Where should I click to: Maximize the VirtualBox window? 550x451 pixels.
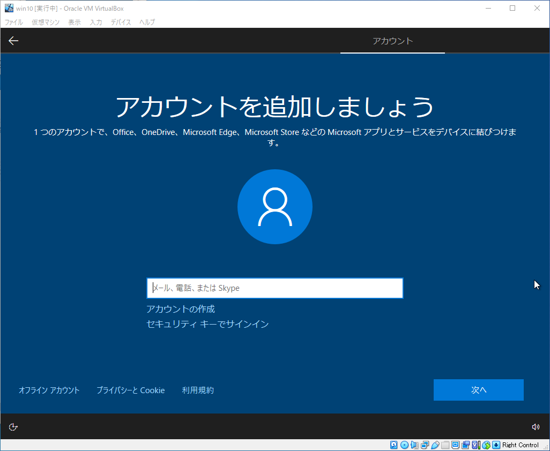pyautogui.click(x=512, y=8)
